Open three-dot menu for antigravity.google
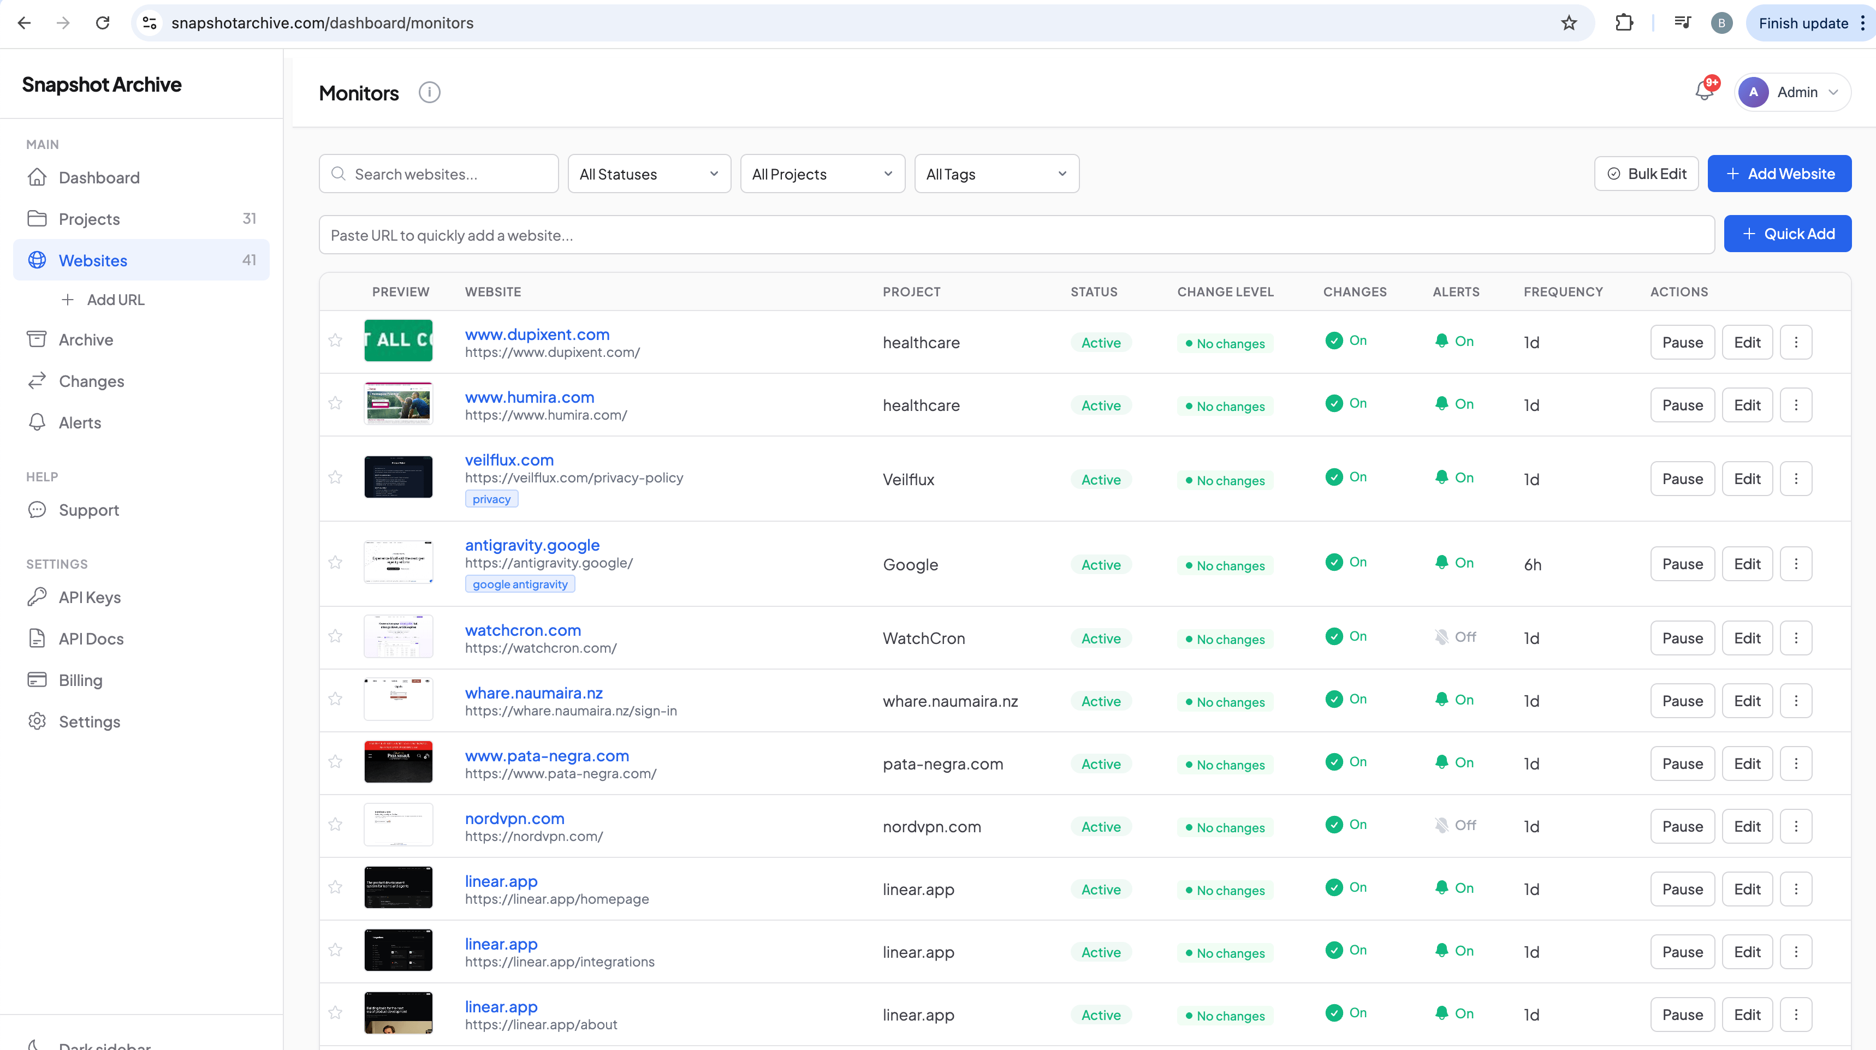This screenshot has height=1050, width=1876. tap(1796, 564)
